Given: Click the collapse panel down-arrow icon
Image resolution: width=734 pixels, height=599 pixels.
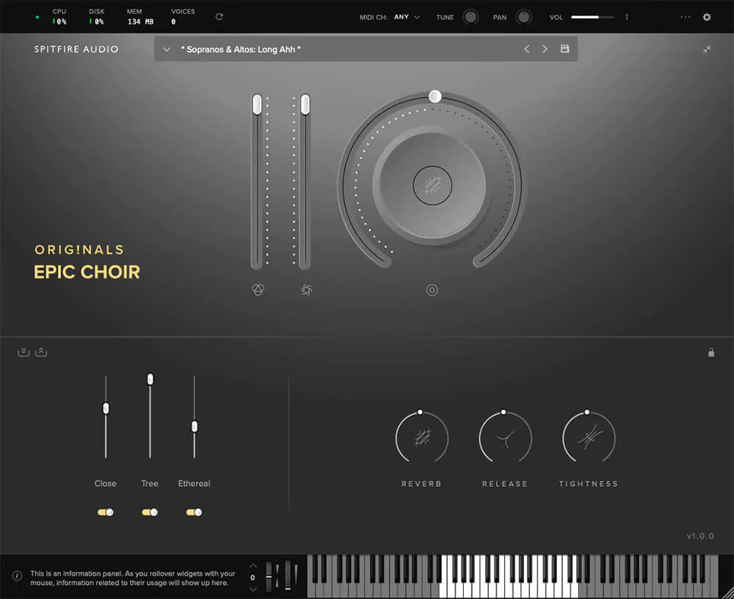Looking at the screenshot, I should pyautogui.click(x=23, y=352).
